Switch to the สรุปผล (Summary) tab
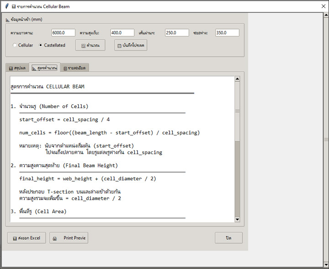The image size is (329, 269). tap(17, 68)
